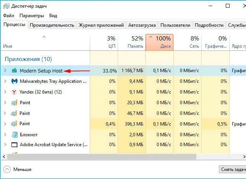Viewport: 246px width, 179px height.
Task: Switch to the Автозагрузка tab
Action: tap(142, 25)
